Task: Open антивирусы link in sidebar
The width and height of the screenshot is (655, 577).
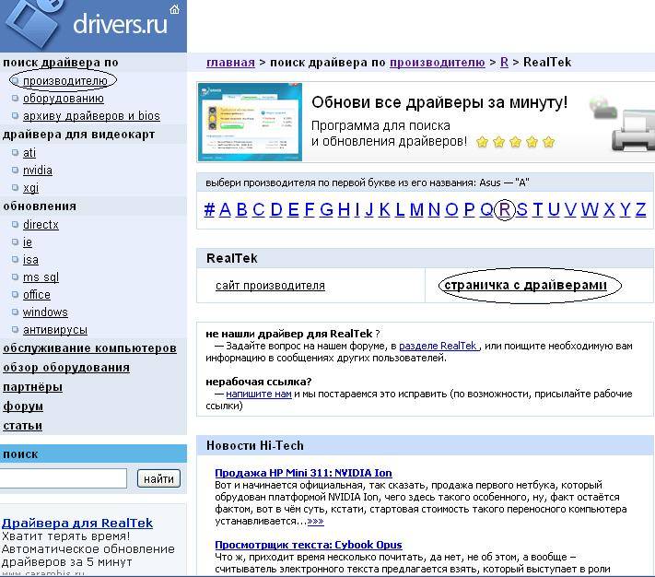Action: click(x=55, y=330)
